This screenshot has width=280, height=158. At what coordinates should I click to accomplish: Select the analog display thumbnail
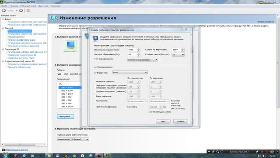[71, 45]
